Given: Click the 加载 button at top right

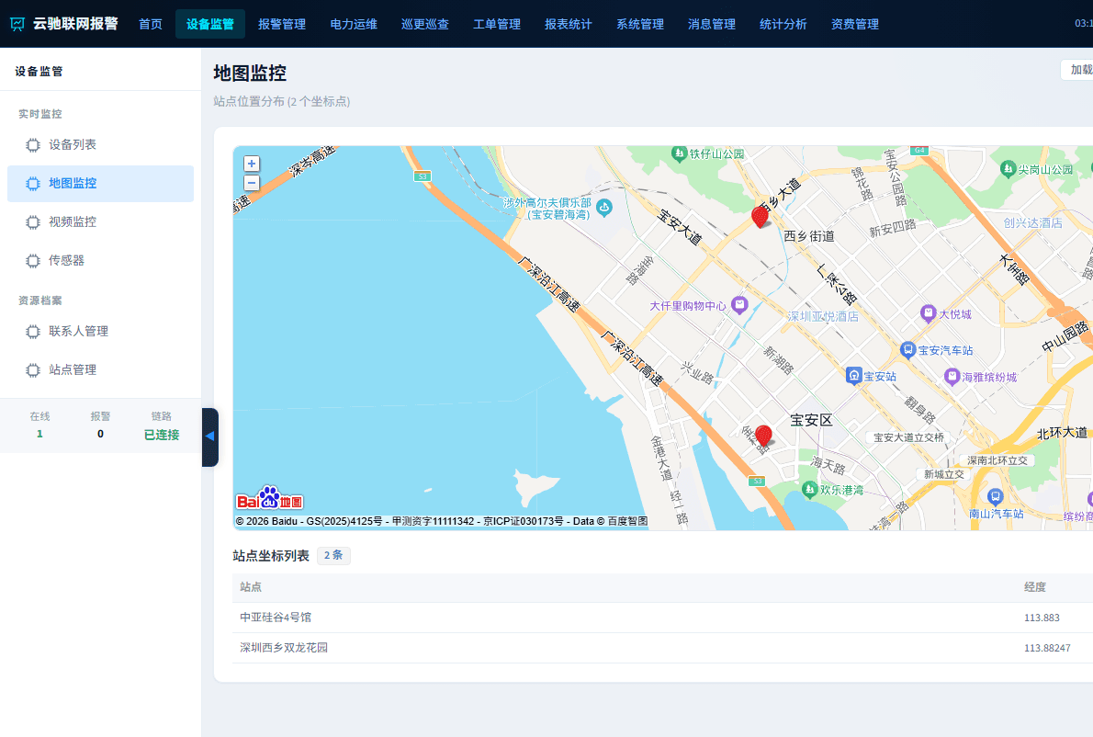Looking at the screenshot, I should [x=1077, y=70].
